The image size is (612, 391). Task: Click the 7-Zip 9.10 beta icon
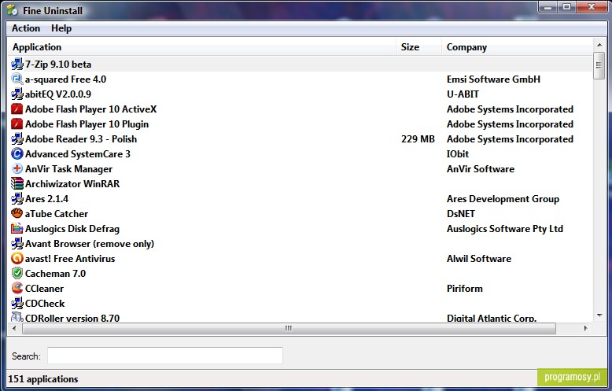pos(17,64)
